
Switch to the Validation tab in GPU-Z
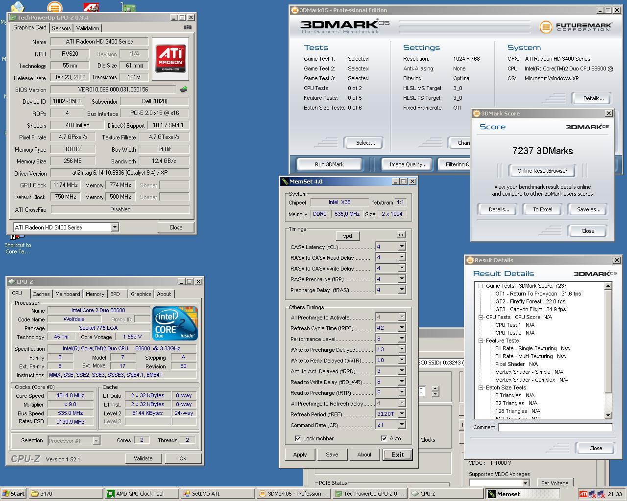[87, 28]
